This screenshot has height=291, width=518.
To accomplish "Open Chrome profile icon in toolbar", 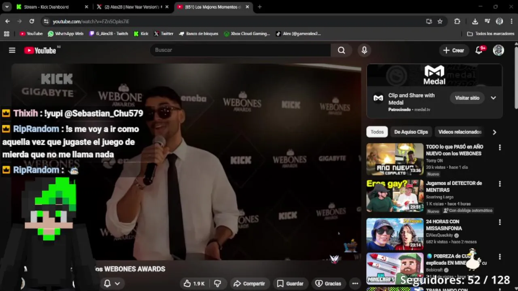I will tap(499, 21).
